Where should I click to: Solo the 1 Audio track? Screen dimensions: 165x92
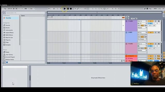point(155,21)
